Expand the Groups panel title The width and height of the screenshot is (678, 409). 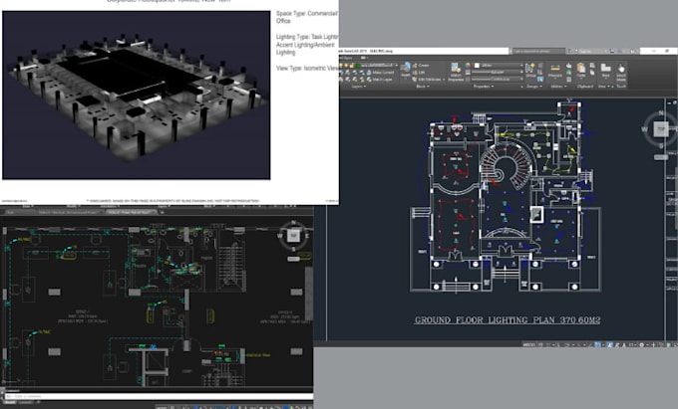pos(534,87)
